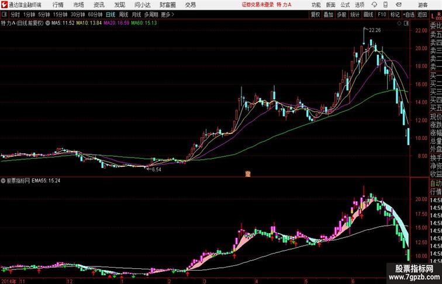This screenshot has height=284, width=442.
Task: Click the 2014年 date label on axis
Action: click(9, 281)
